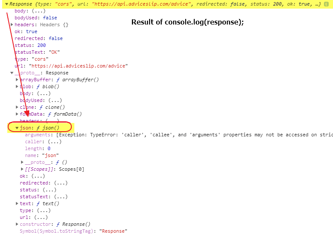This screenshot has width=333, height=234.
Task: Select the Symbol.toStringTag "Response" line
Action: tap(73, 231)
